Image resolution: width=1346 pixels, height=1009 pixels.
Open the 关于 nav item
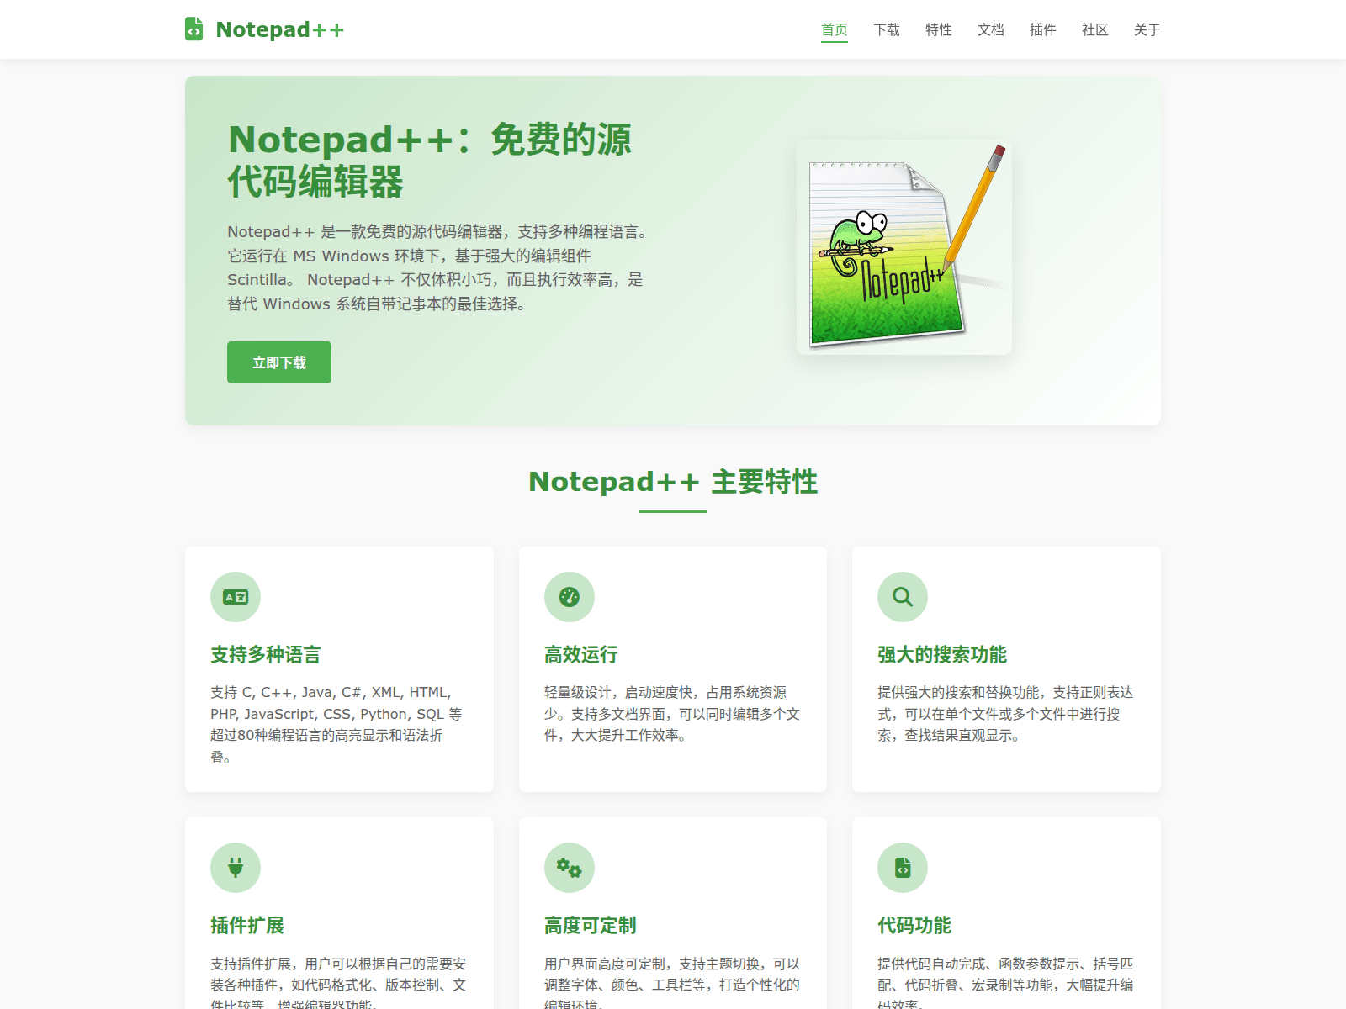click(x=1147, y=29)
